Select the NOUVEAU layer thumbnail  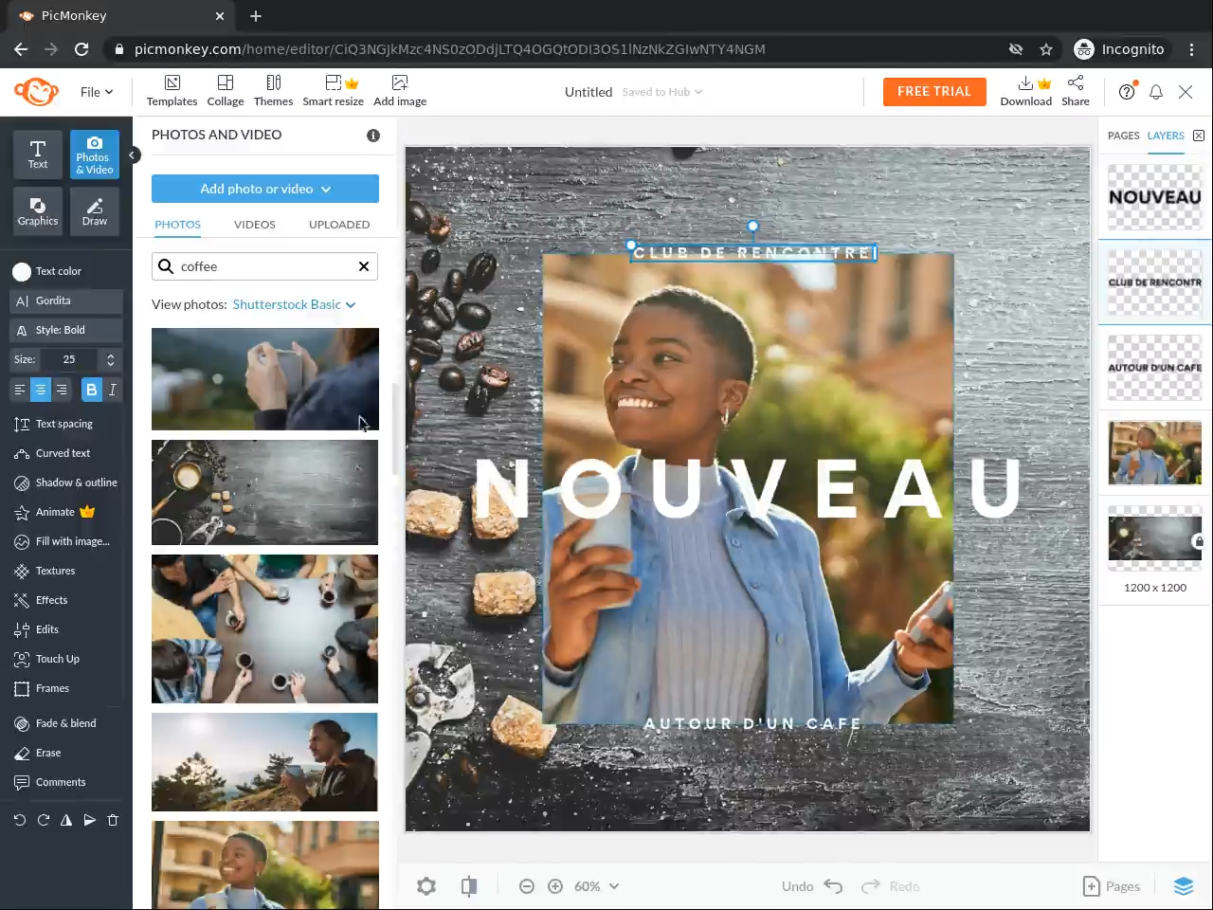click(1154, 197)
